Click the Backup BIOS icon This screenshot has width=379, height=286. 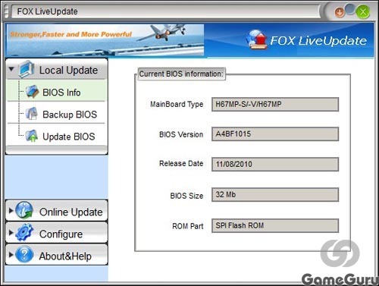32,114
